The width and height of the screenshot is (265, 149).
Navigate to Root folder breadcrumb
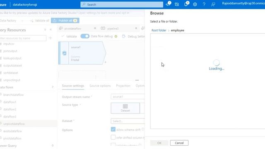159,30
